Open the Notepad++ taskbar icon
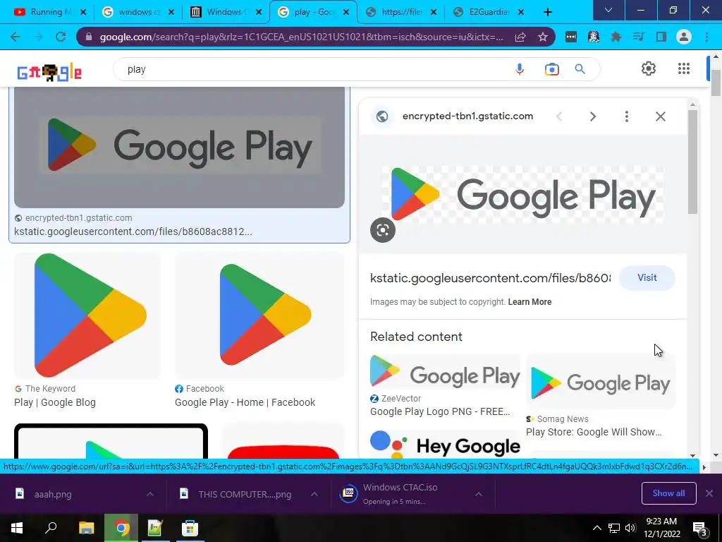The image size is (722, 542). coord(155,528)
